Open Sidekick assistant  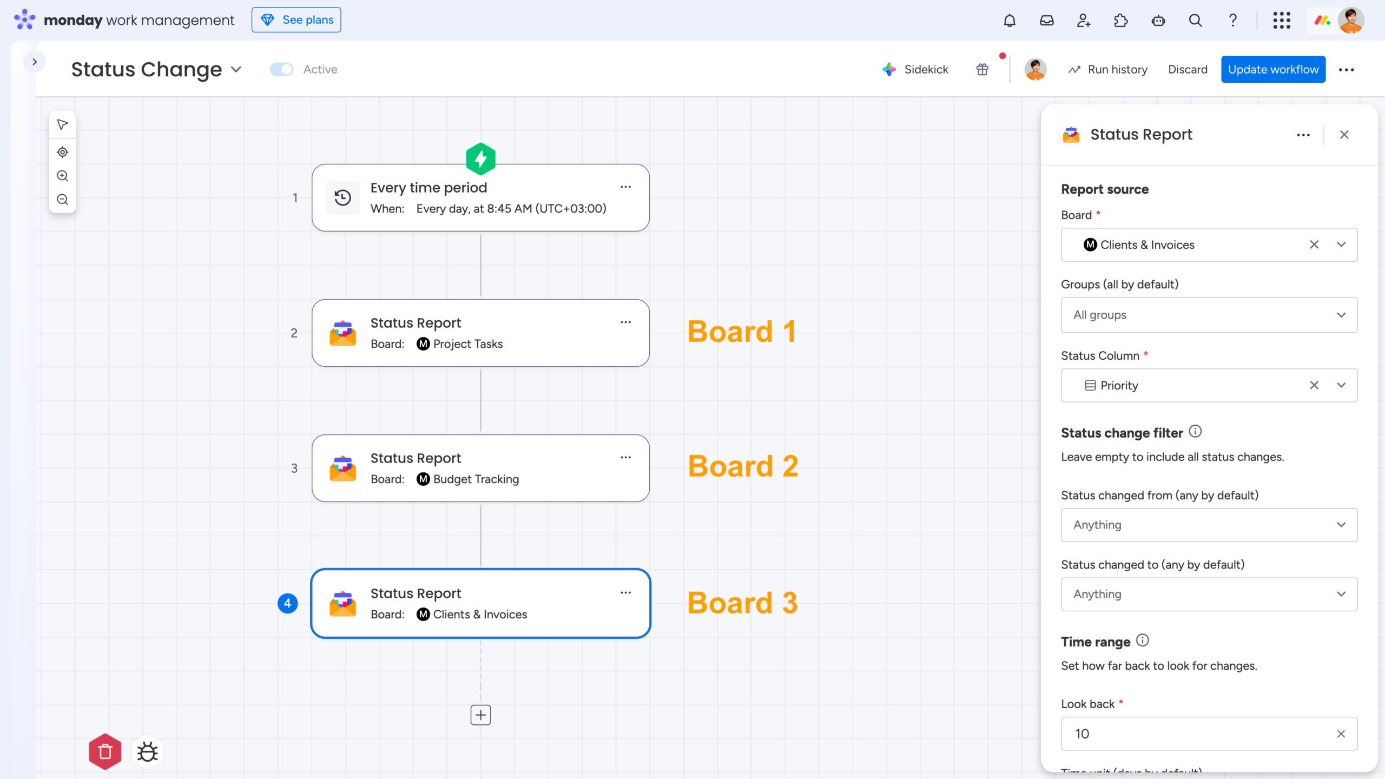point(915,69)
